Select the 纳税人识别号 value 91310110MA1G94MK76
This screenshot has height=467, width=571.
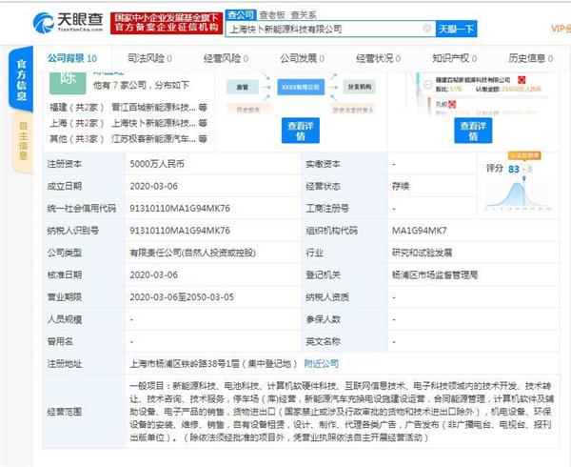tap(180, 231)
